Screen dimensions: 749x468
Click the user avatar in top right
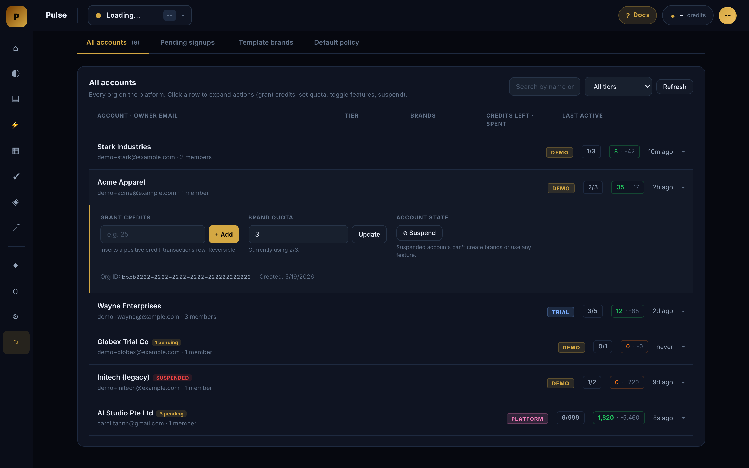click(x=727, y=16)
